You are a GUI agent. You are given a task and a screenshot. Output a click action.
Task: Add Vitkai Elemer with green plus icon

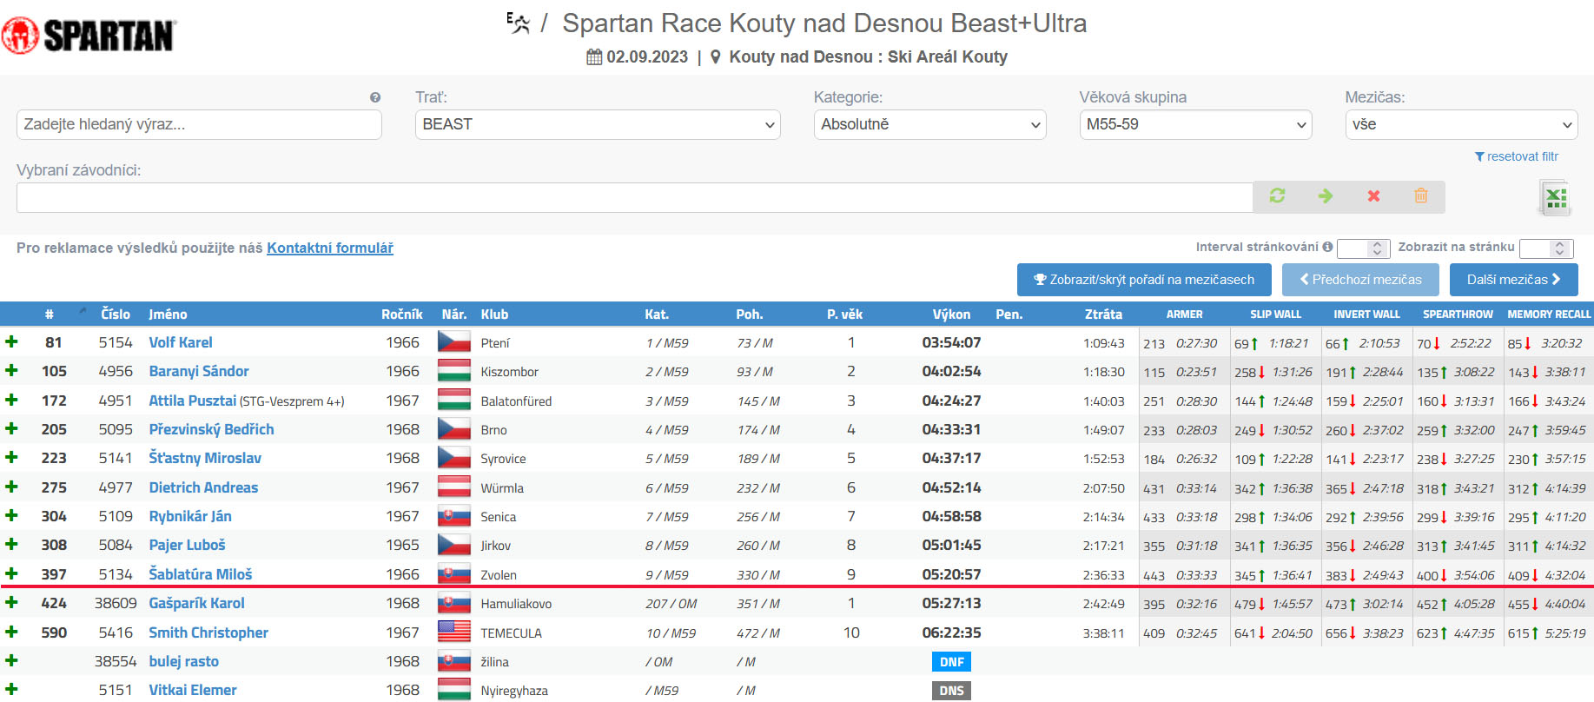[x=11, y=689]
